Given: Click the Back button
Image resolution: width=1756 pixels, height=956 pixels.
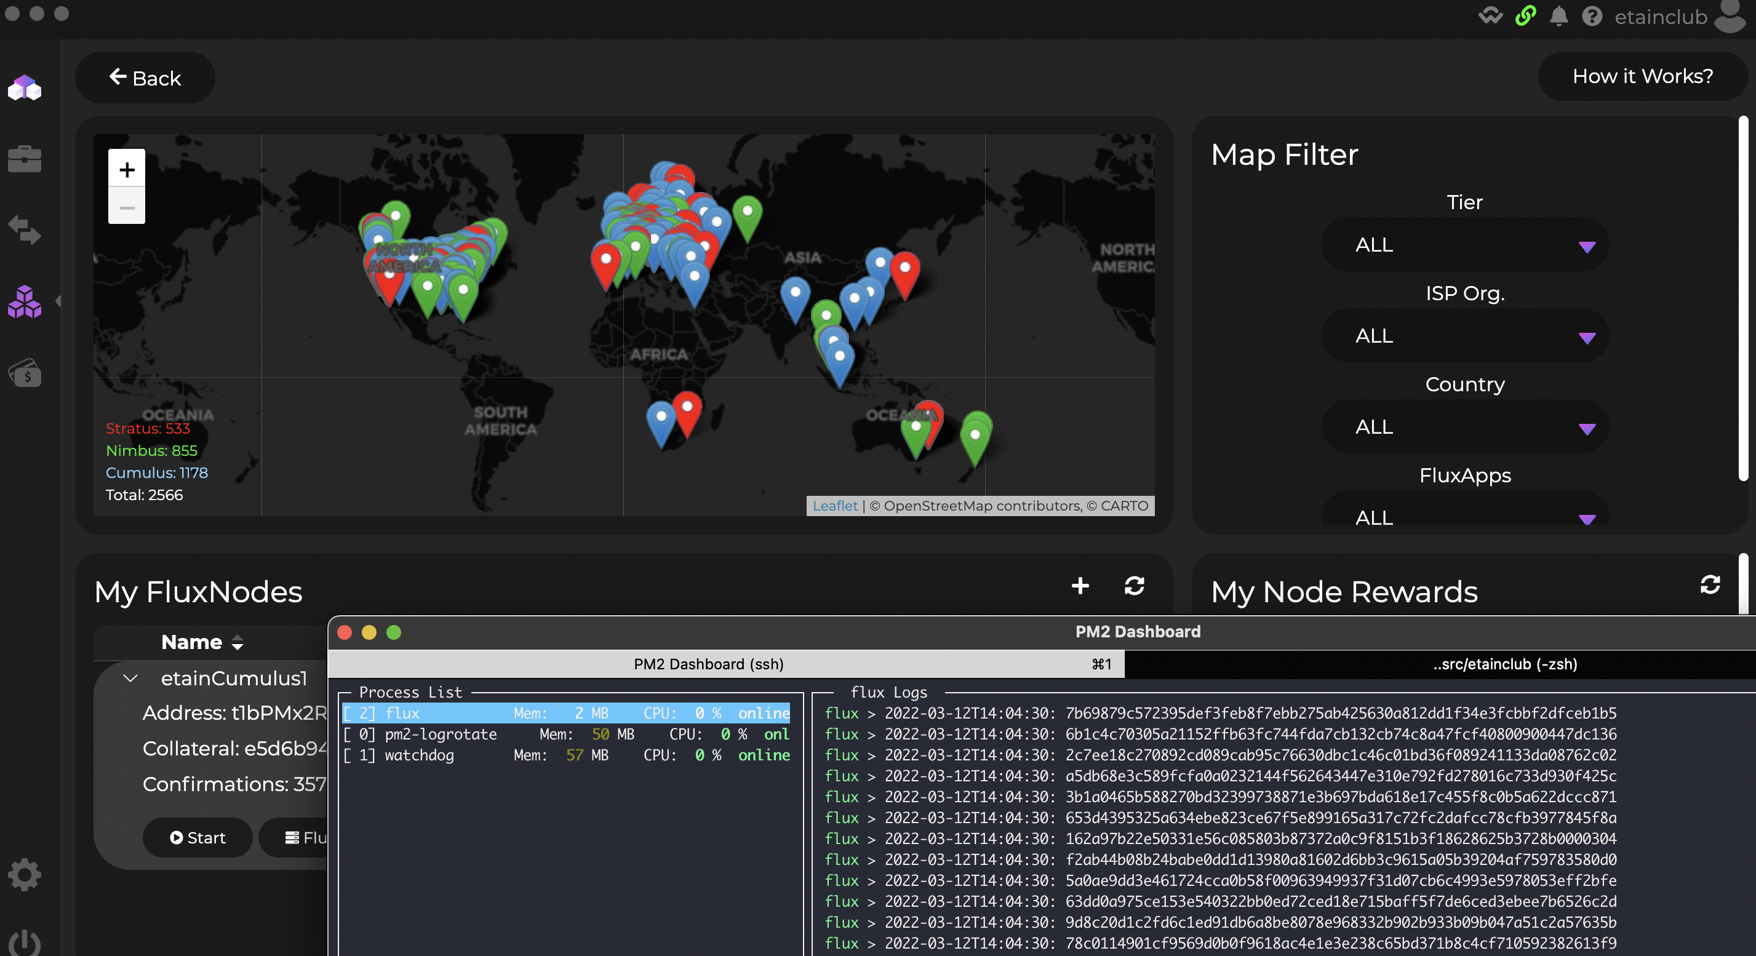Looking at the screenshot, I should 145,78.
